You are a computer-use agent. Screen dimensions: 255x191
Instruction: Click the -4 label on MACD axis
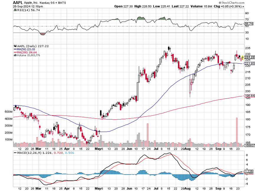click(246, 184)
